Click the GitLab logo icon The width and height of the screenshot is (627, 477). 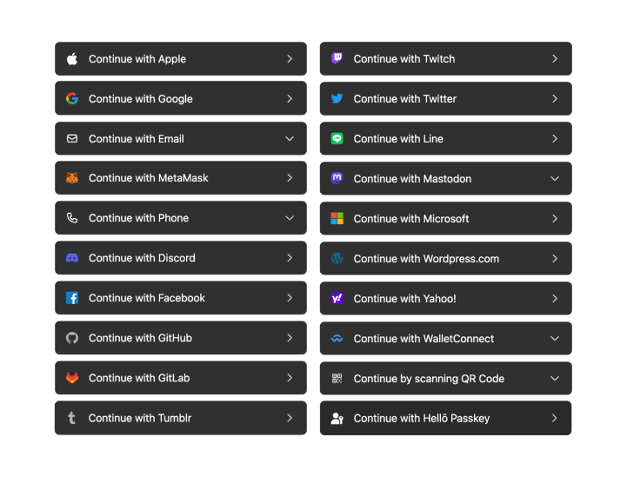click(72, 378)
